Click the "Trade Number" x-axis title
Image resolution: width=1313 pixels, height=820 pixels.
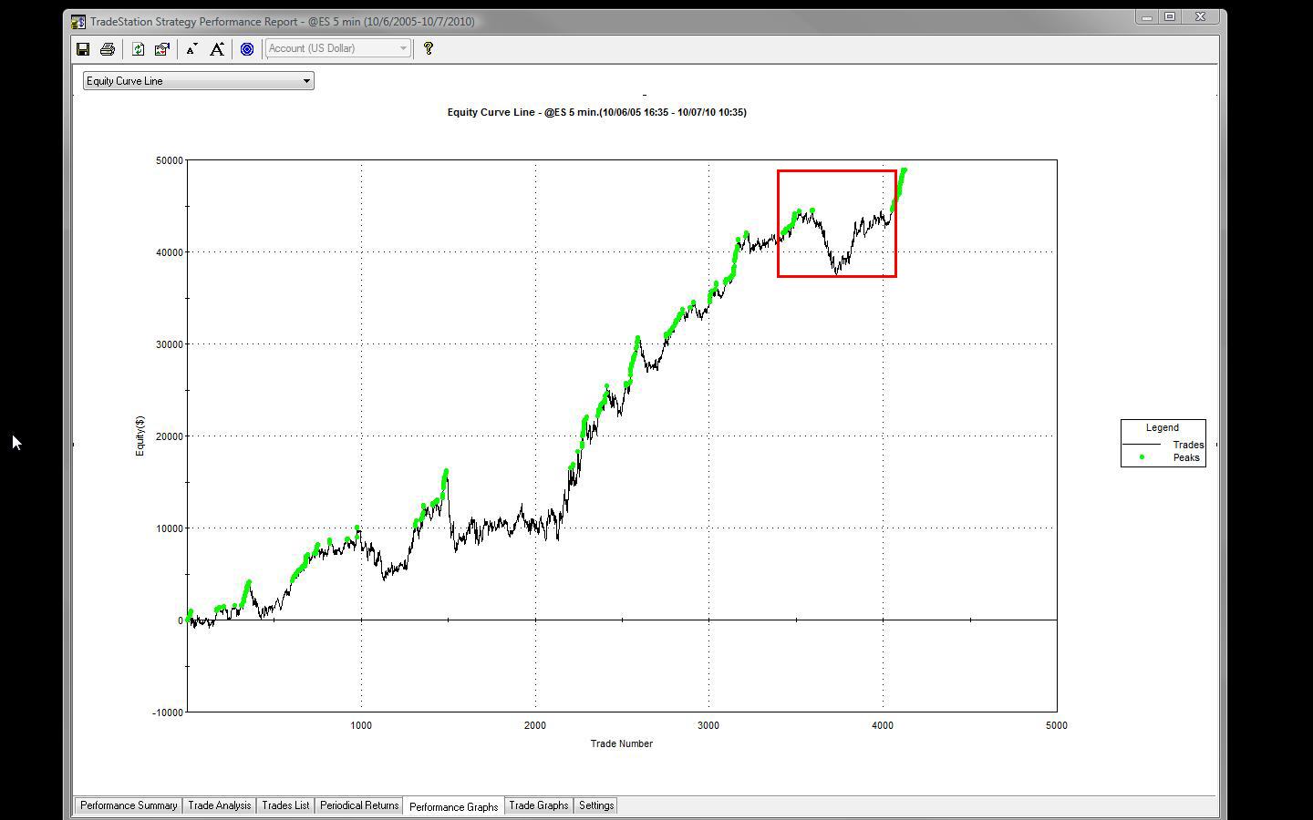point(622,743)
